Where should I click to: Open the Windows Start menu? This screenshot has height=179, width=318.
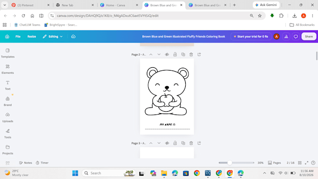click(75, 173)
